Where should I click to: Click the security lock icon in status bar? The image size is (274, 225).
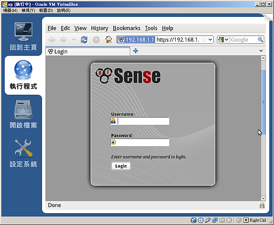(x=262, y=205)
